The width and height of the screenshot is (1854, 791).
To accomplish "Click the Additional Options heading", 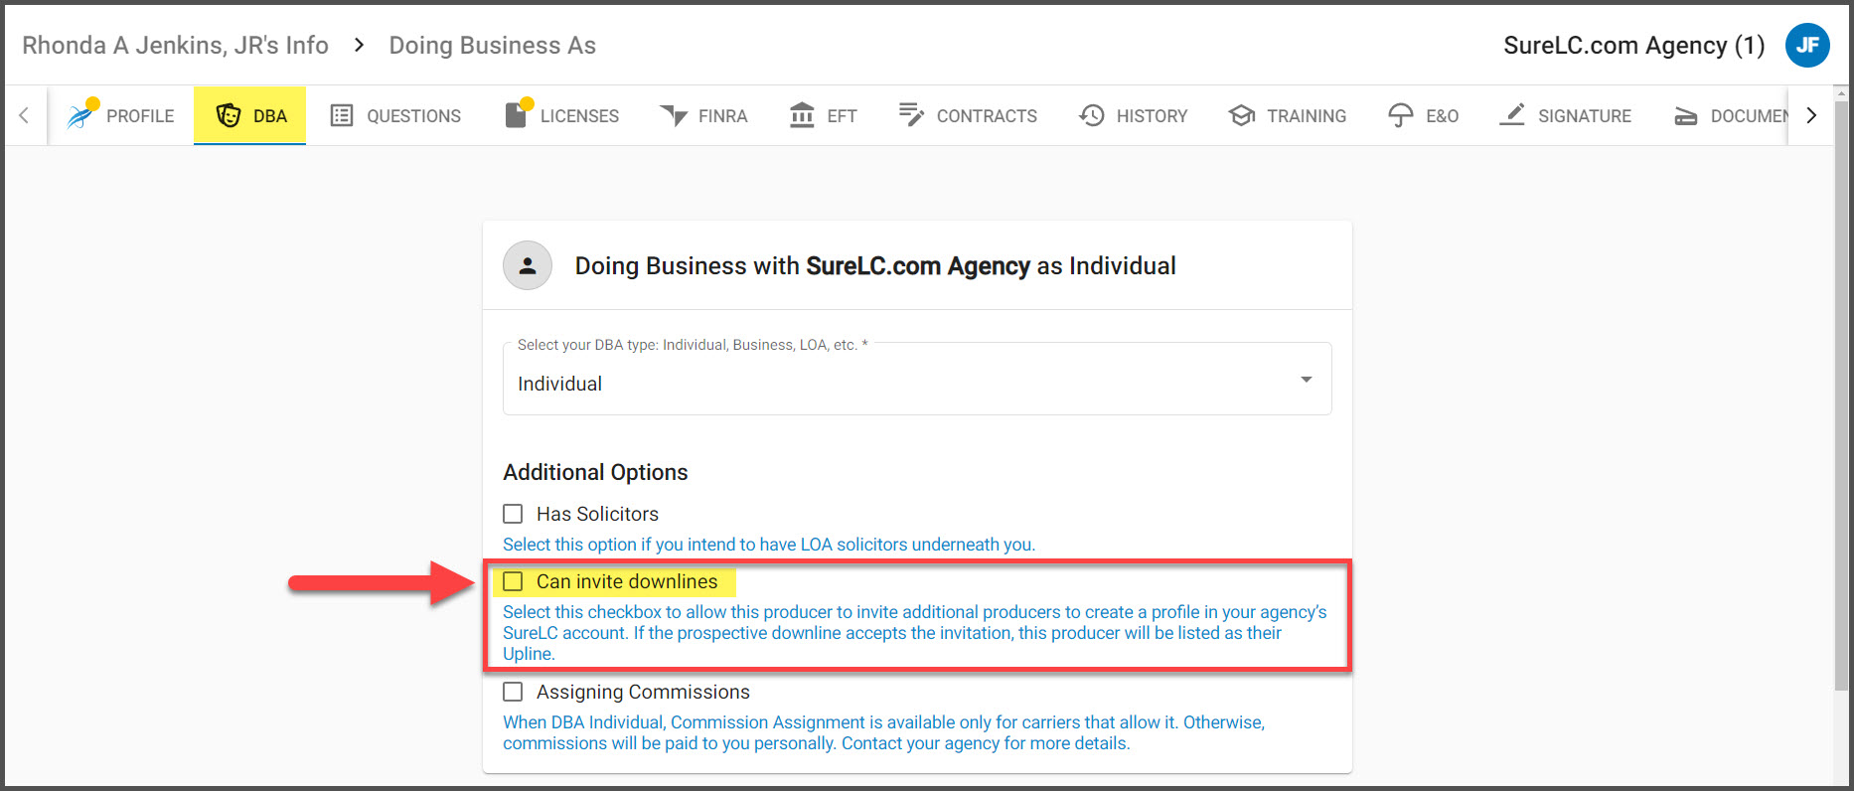I will pyautogui.click(x=595, y=472).
